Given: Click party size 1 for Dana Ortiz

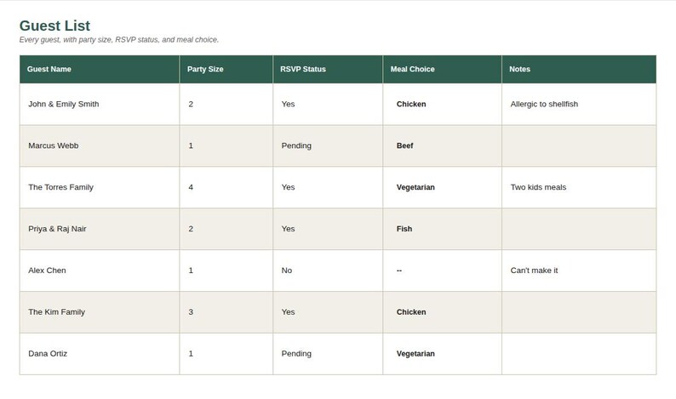Looking at the screenshot, I should pos(226,354).
